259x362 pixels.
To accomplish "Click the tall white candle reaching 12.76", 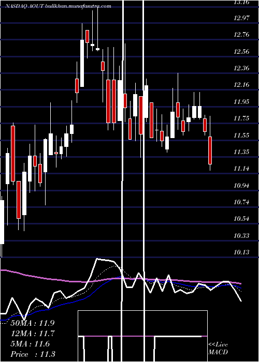I will pyautogui.click(x=82, y=63).
